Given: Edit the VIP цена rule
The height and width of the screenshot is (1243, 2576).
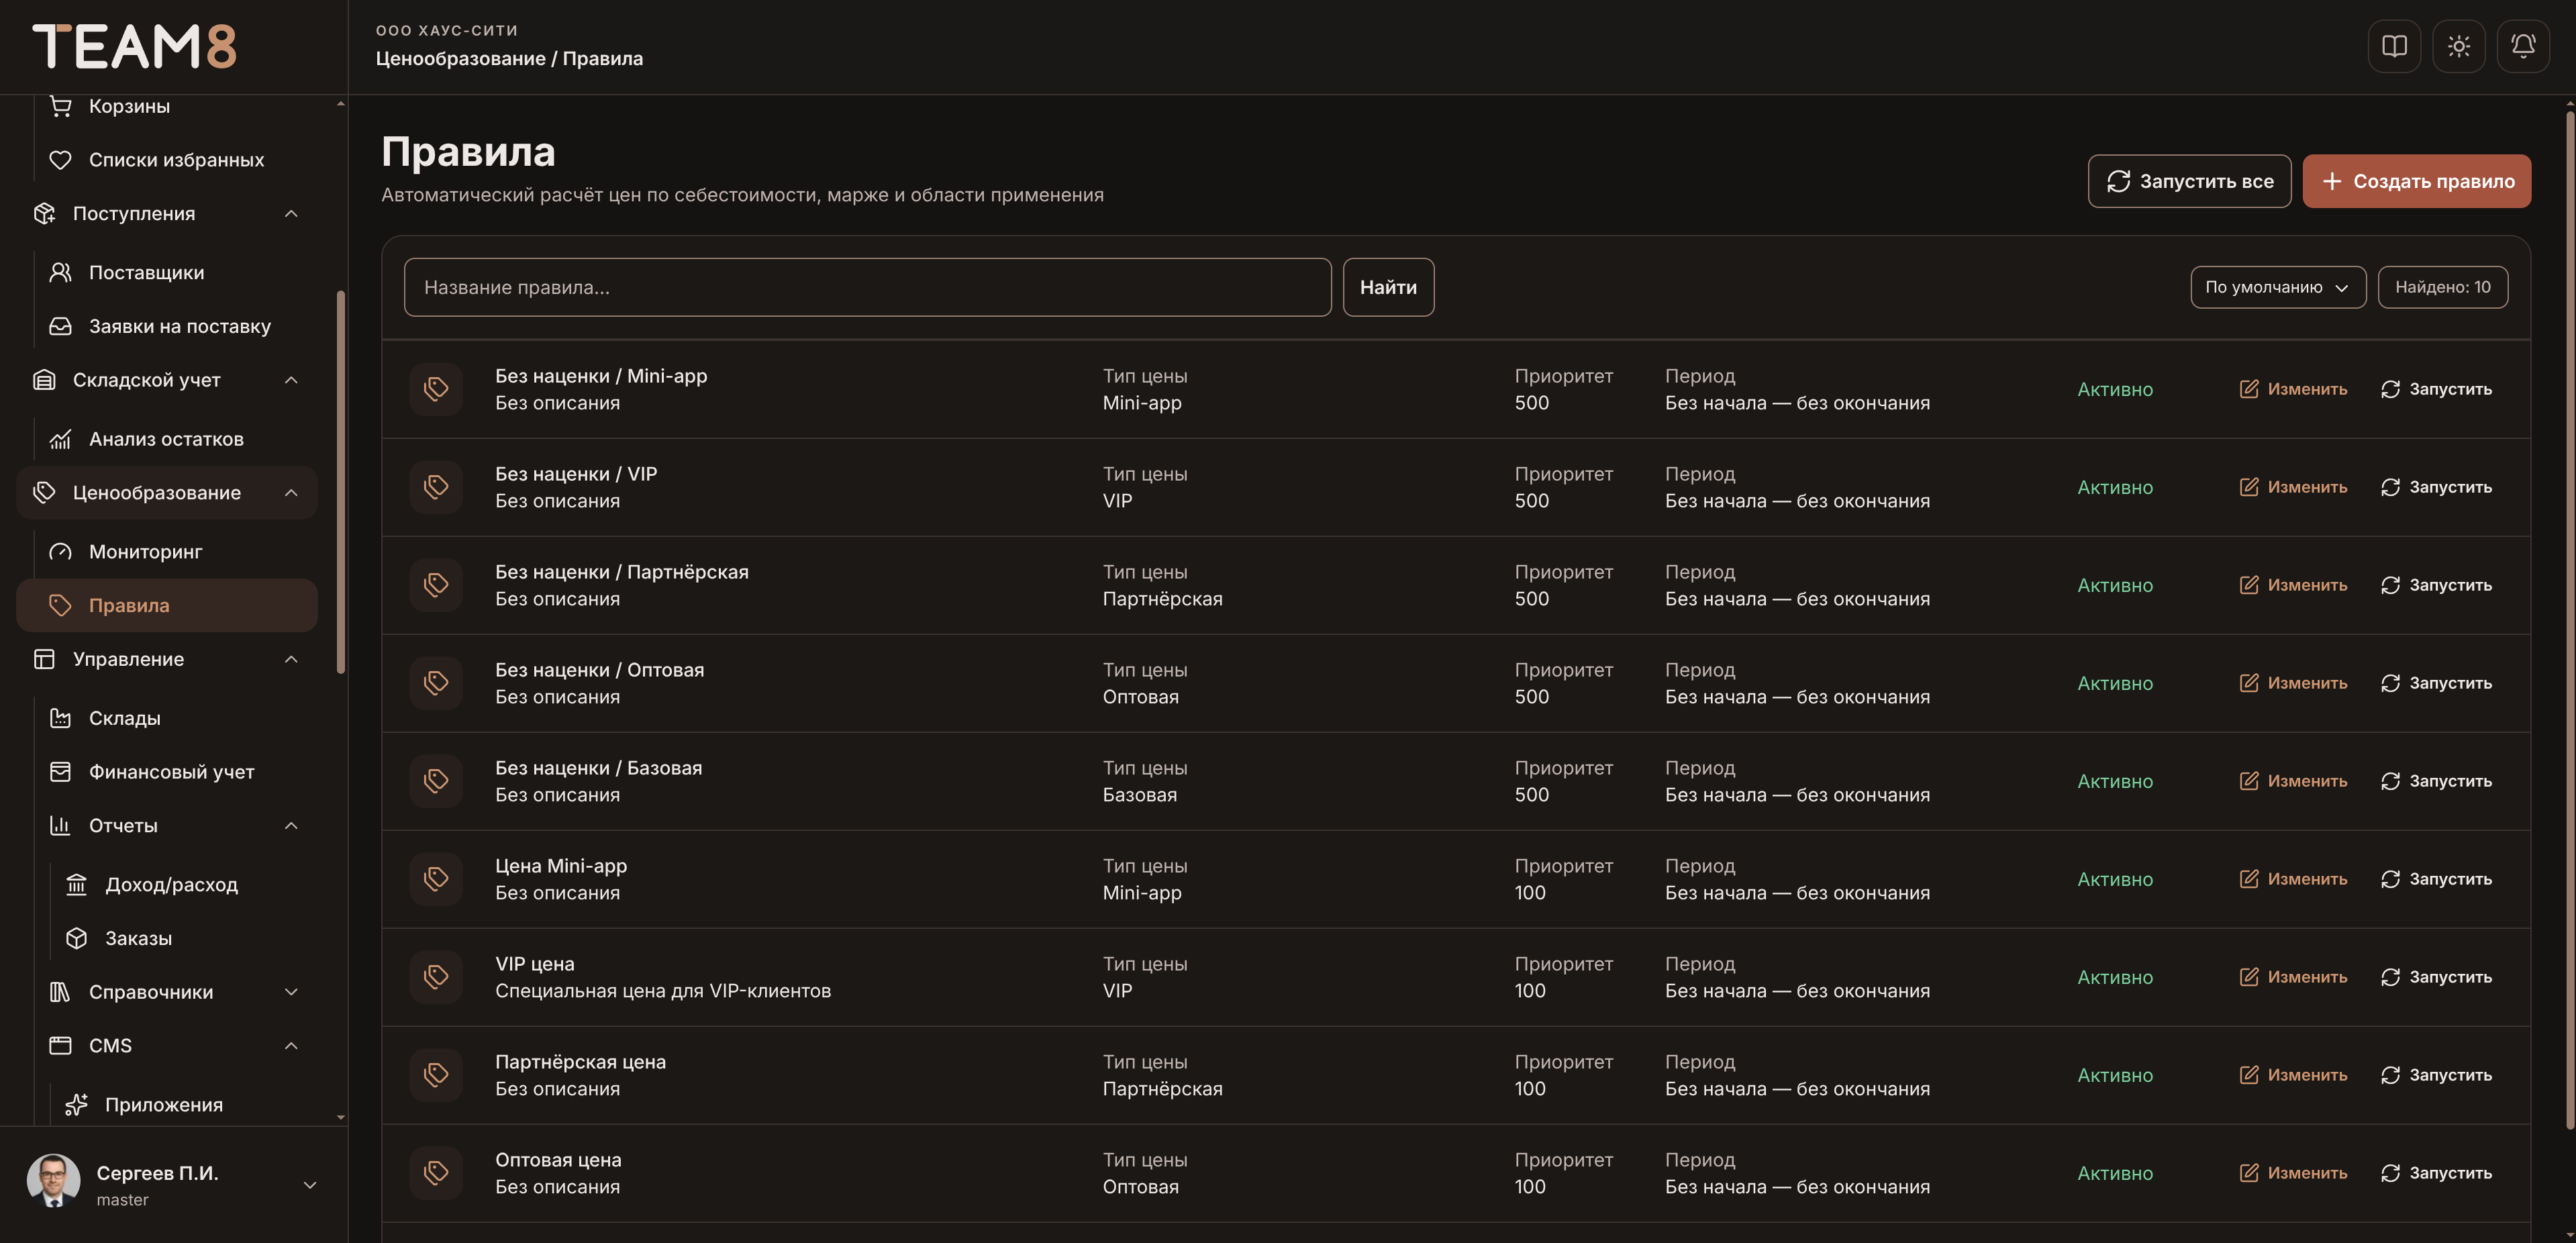Looking at the screenshot, I should pos(2293,977).
